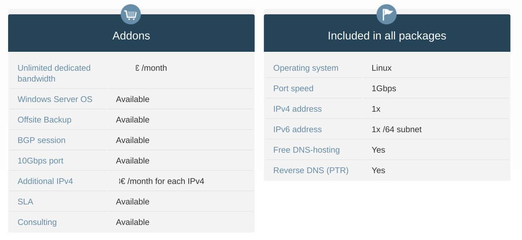Click the shopping cart icon above Addons
The height and width of the screenshot is (240, 522).
131,15
